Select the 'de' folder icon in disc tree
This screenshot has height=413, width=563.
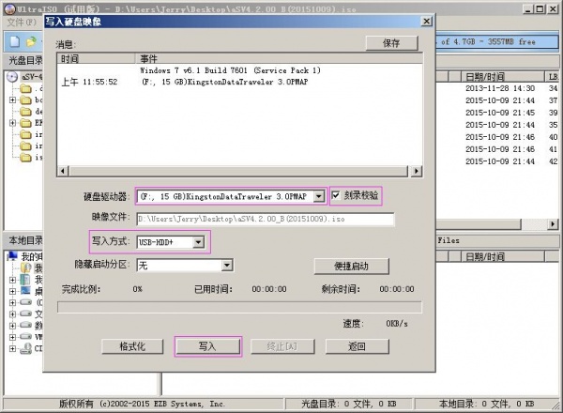pyautogui.click(x=26, y=112)
